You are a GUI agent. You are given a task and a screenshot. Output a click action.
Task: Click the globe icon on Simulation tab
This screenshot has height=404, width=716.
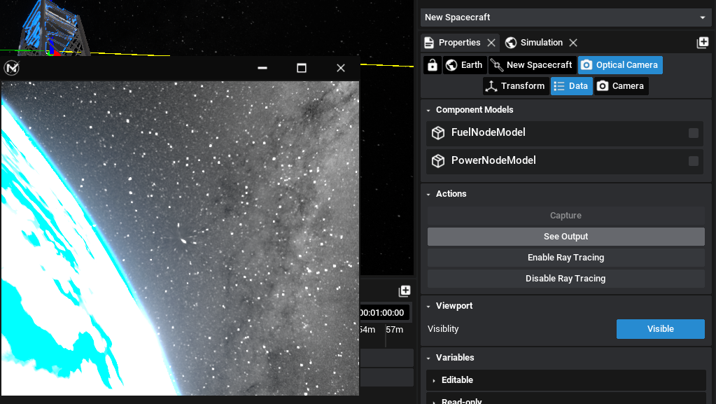[511, 43]
